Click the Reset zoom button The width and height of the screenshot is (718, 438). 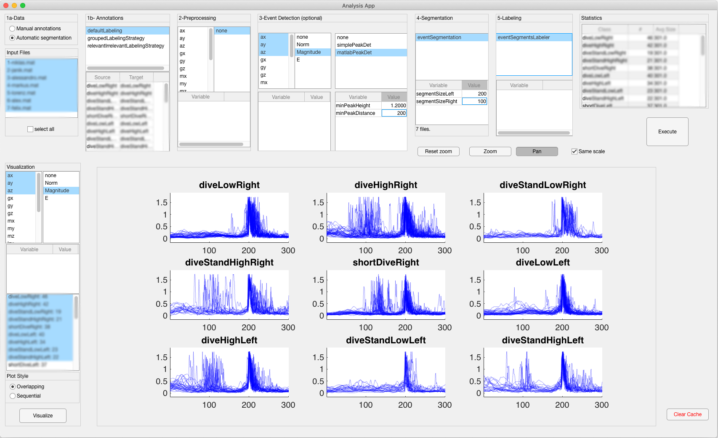(438, 151)
